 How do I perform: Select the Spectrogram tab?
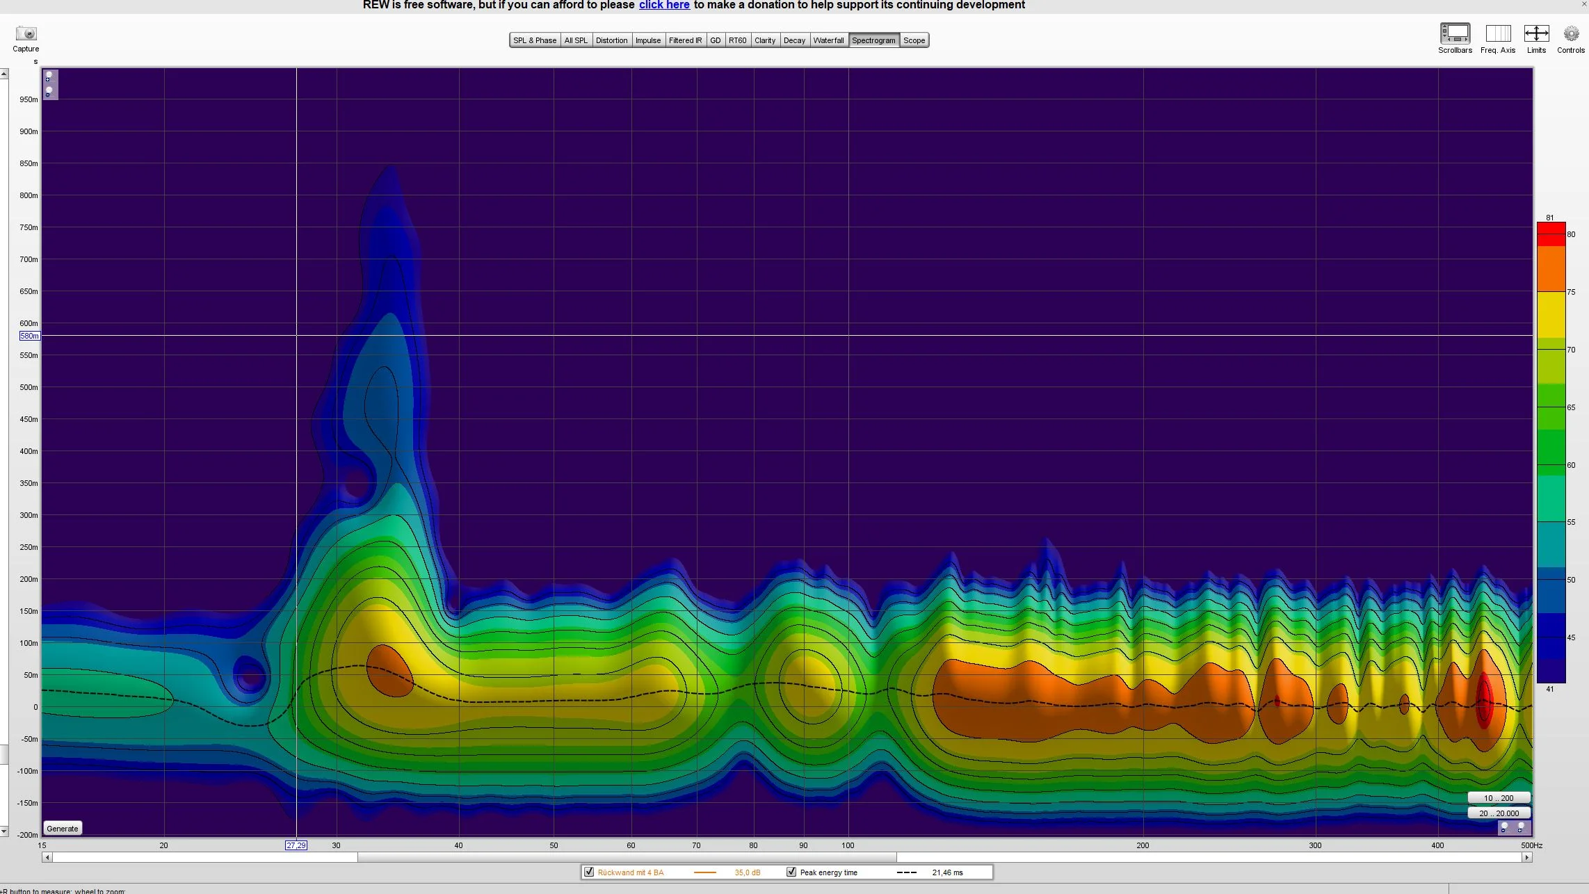pos(873,40)
